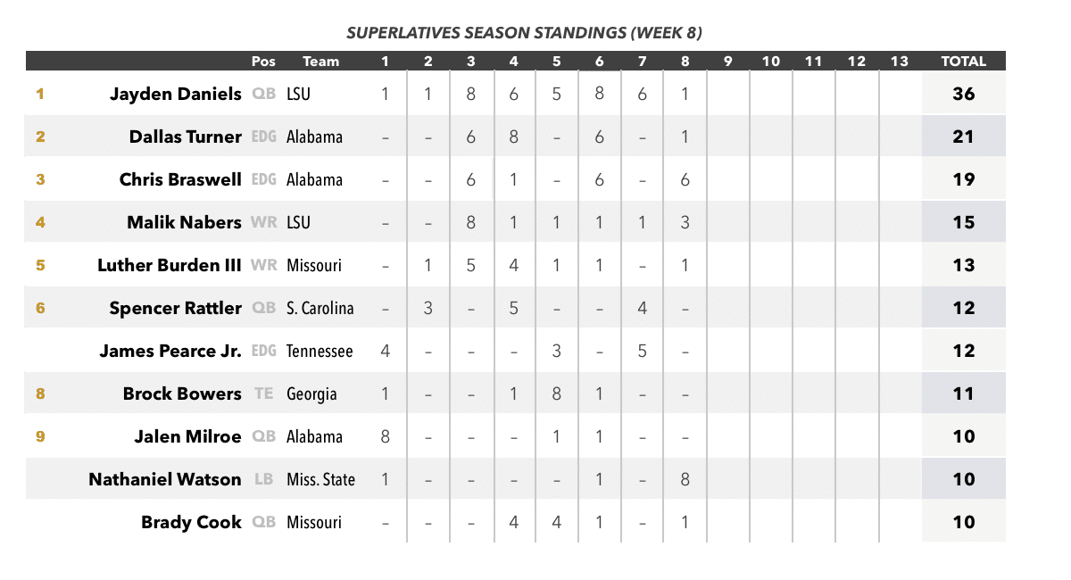Click Spencer Rattler's name

(176, 308)
